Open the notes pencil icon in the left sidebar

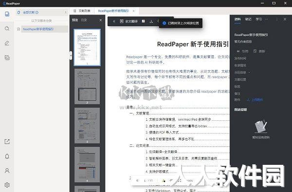[7, 43]
